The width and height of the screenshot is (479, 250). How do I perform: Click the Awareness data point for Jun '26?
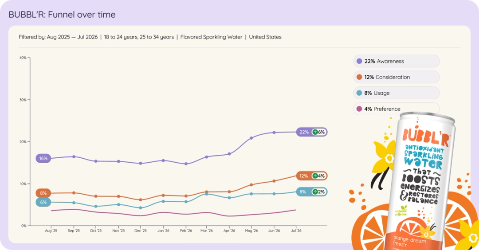274,133
